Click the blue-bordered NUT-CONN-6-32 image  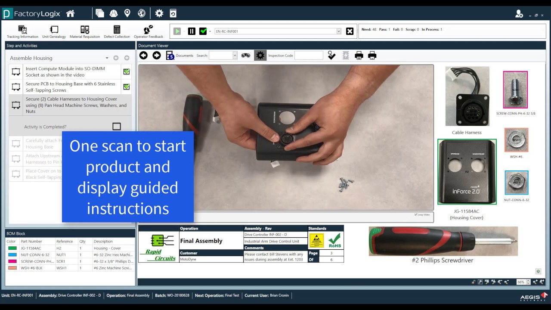pyautogui.click(x=517, y=183)
